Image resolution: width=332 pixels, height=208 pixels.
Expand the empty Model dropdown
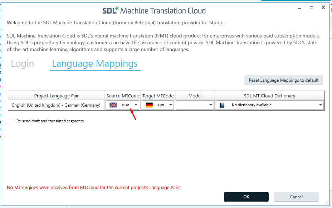click(194, 105)
